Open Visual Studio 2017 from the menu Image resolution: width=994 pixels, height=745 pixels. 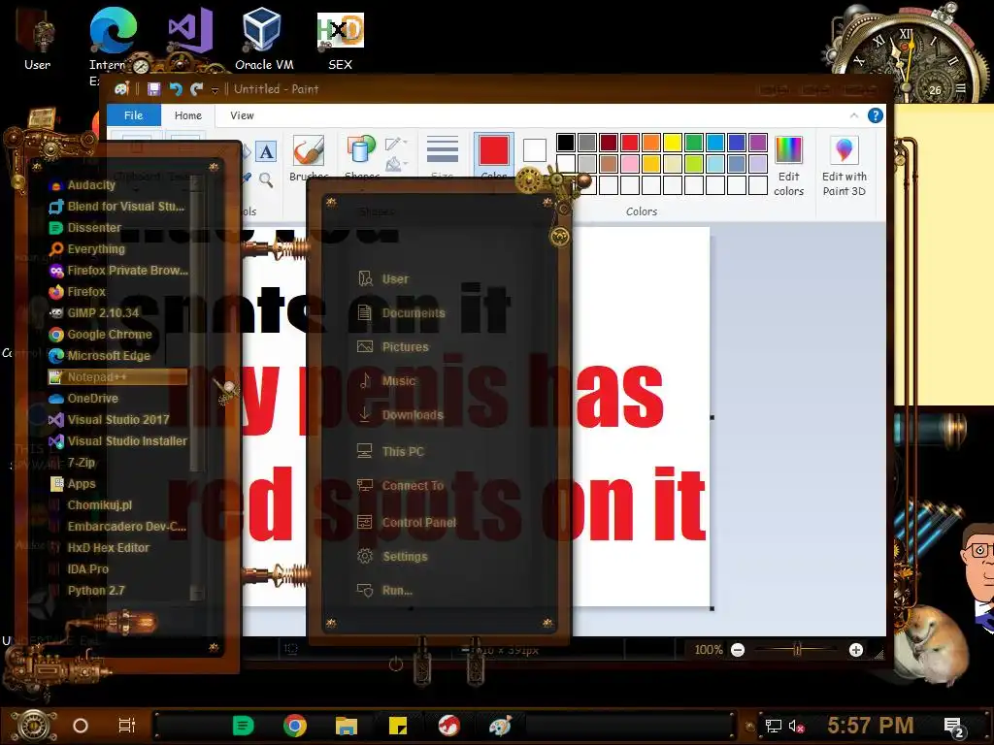pos(116,419)
